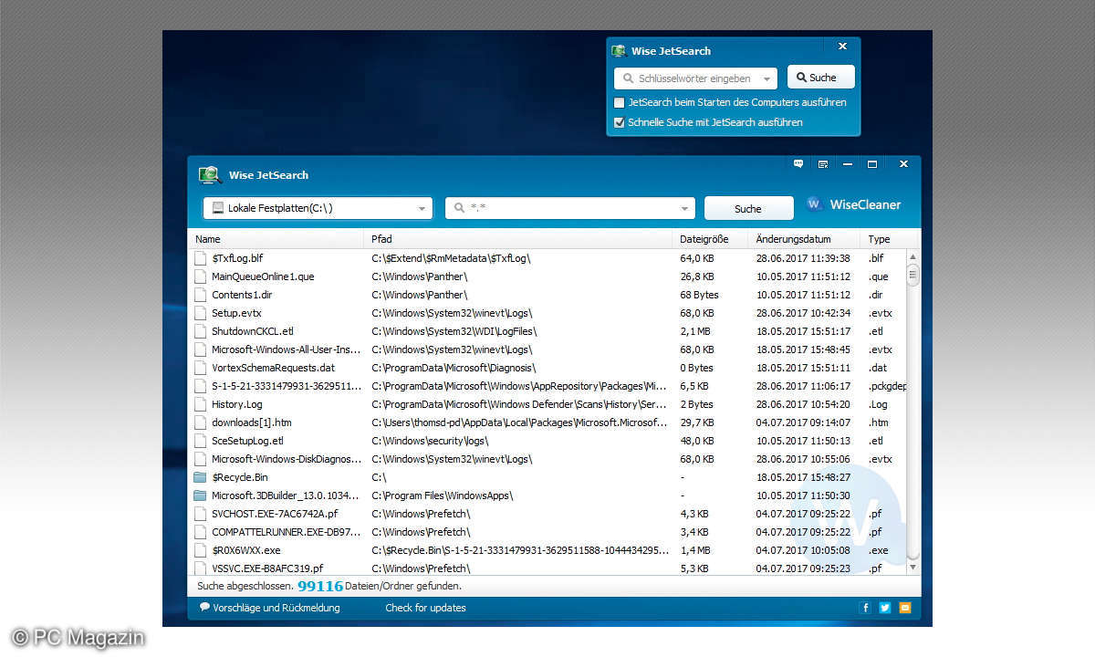Uncheck Schnelle Suche mit JetSearch ausführen
This screenshot has height=657, width=1095.
pyautogui.click(x=620, y=122)
